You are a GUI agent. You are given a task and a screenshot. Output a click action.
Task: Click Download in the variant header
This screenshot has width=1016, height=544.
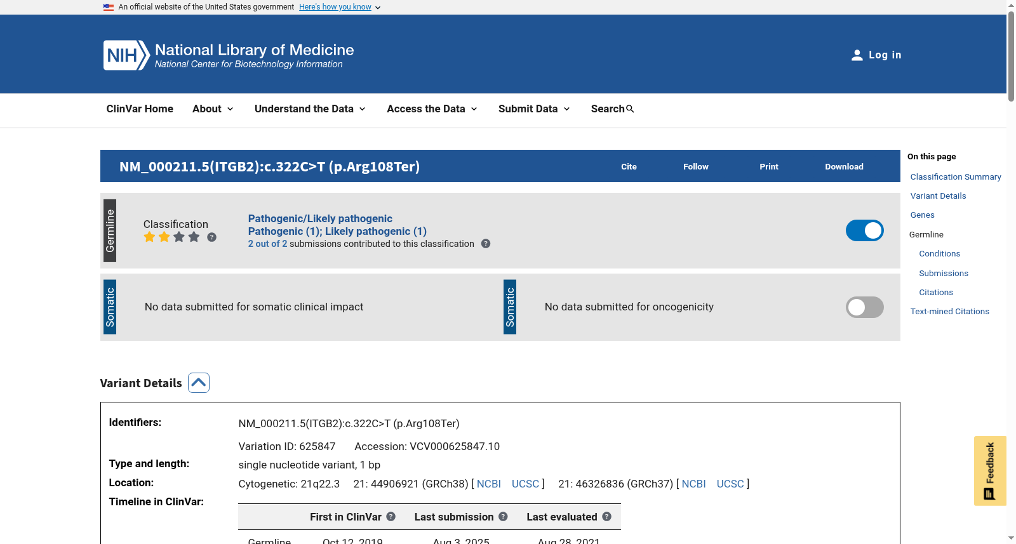point(844,166)
